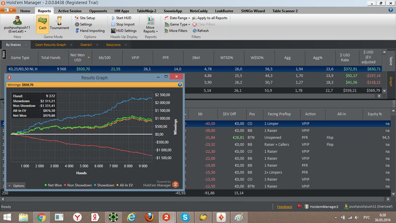Viewport: 396px width, 223px height.
Task: Open LeakBuster tab
Action: click(x=224, y=11)
